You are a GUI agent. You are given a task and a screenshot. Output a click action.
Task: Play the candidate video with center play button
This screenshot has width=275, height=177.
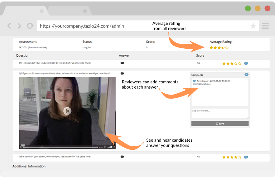(67, 111)
